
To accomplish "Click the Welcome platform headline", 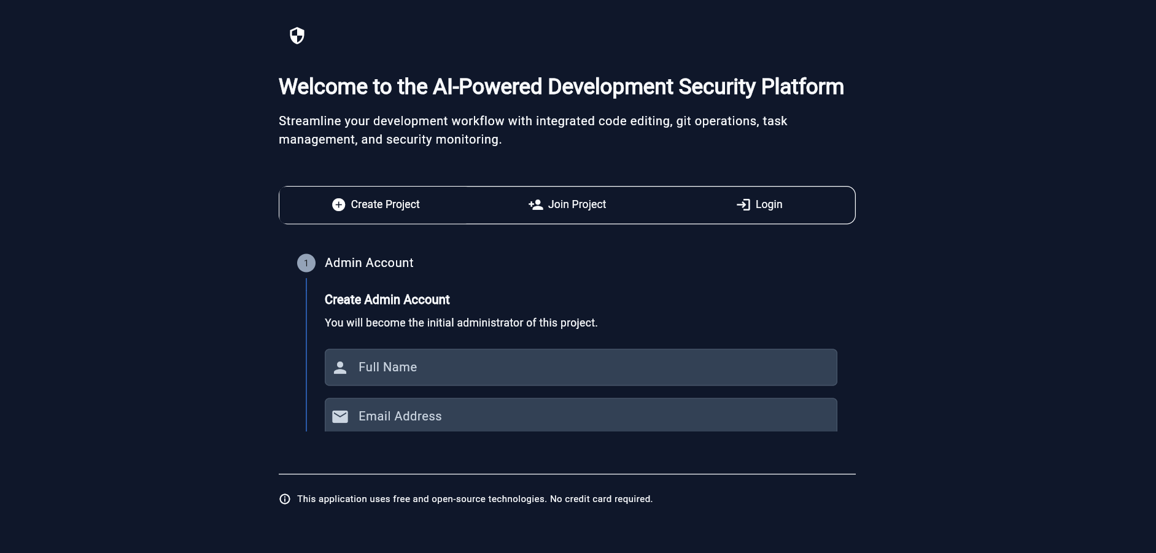I will [x=561, y=87].
